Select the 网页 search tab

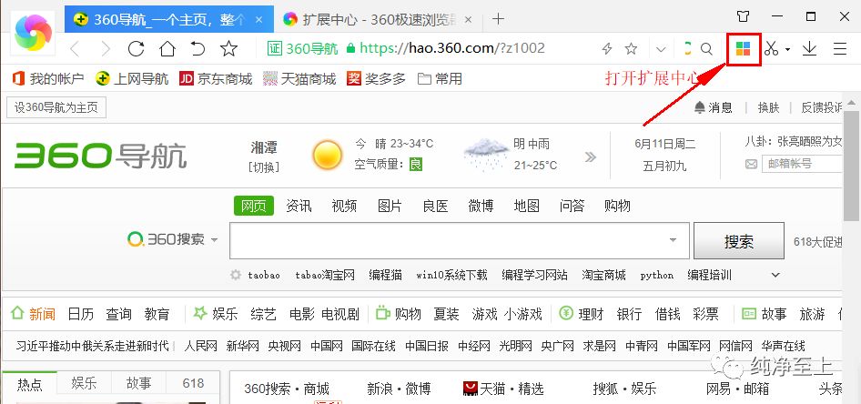click(254, 206)
